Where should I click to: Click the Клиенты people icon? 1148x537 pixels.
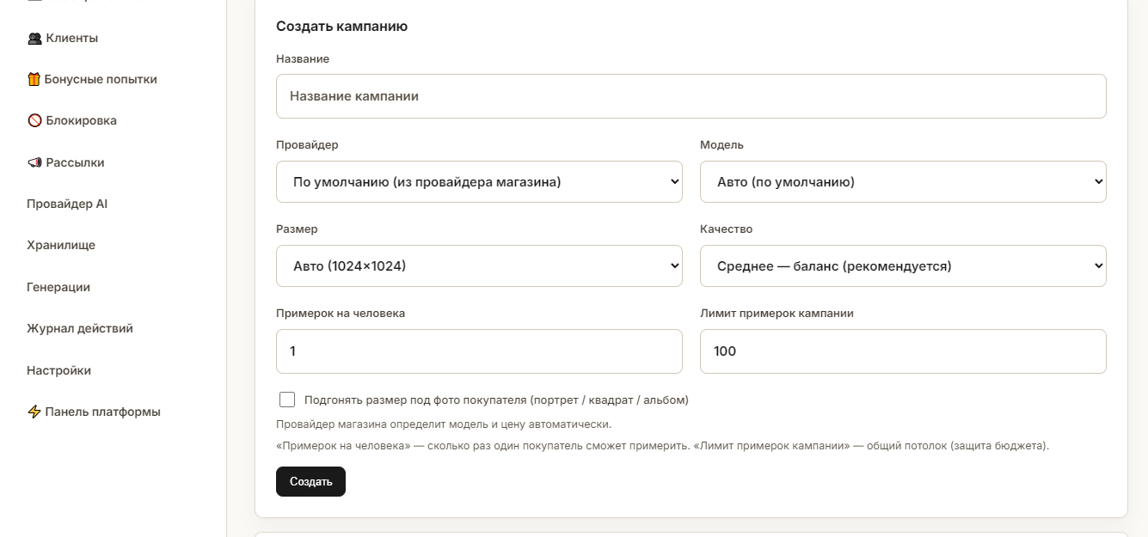coord(34,38)
